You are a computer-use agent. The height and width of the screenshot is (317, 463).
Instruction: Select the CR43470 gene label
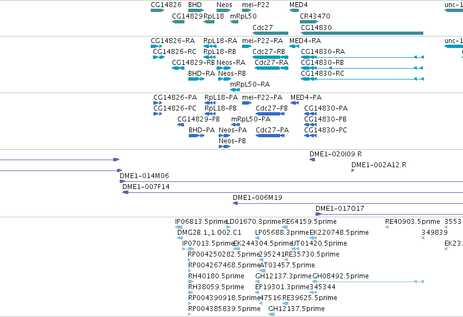pos(315,16)
